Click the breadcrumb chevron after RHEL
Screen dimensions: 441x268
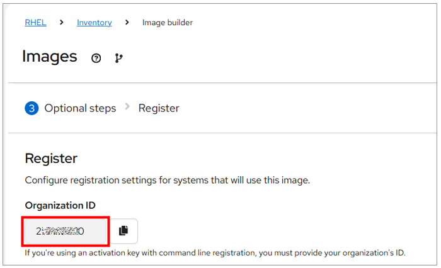point(62,23)
